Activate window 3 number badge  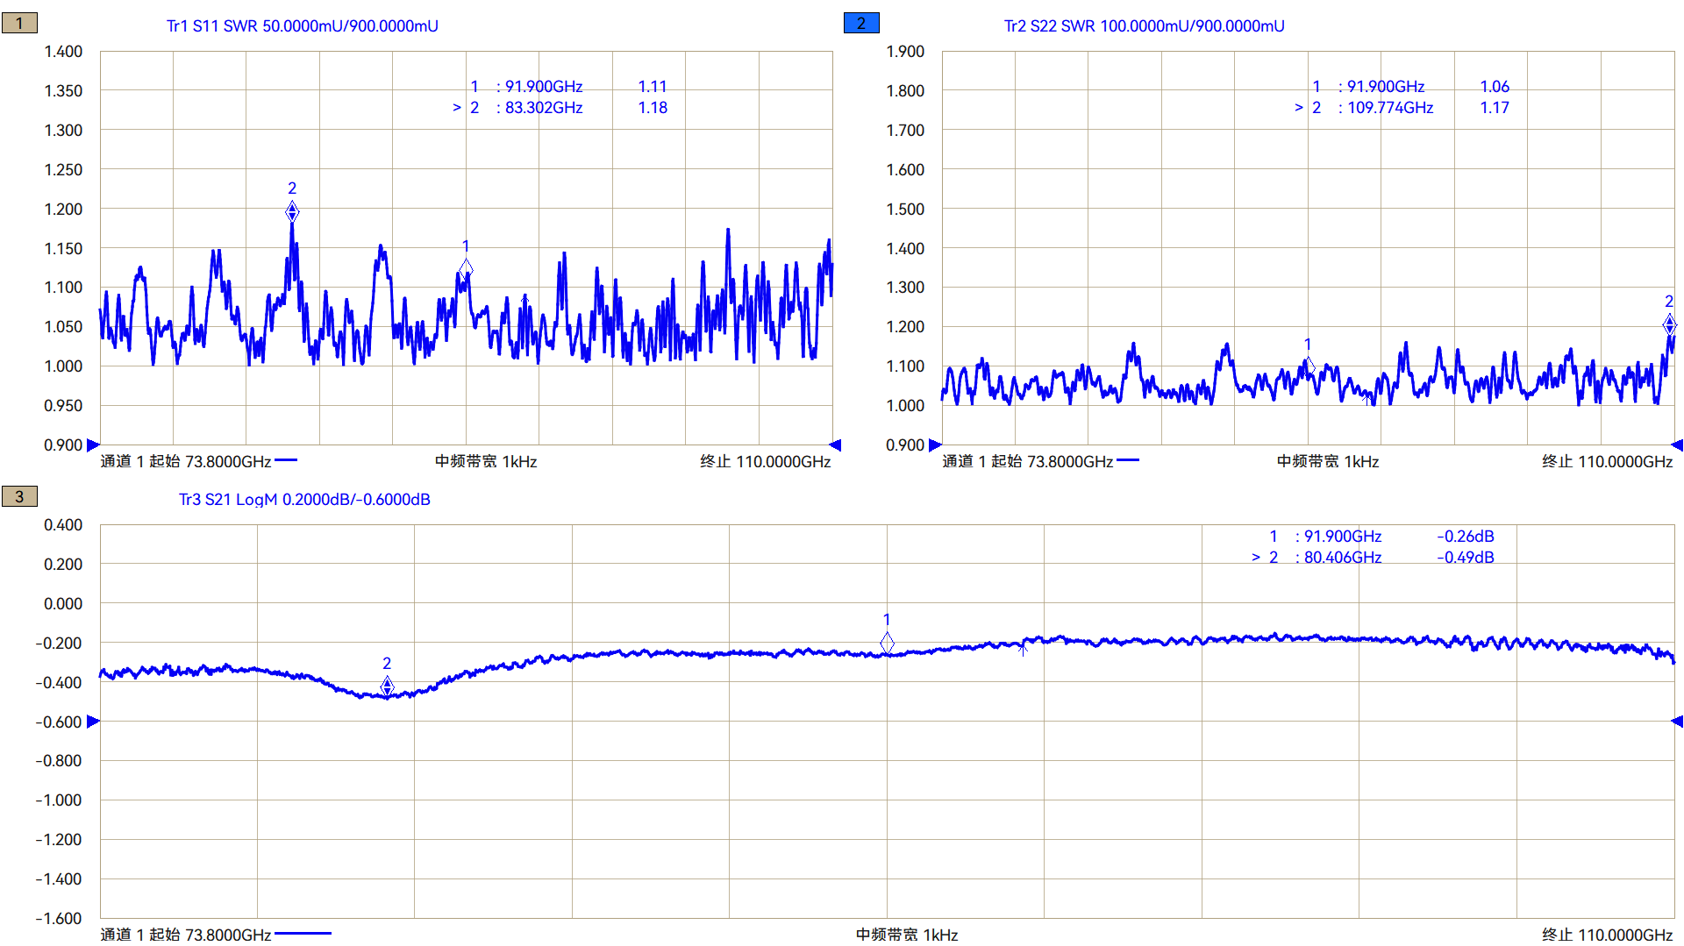(19, 497)
